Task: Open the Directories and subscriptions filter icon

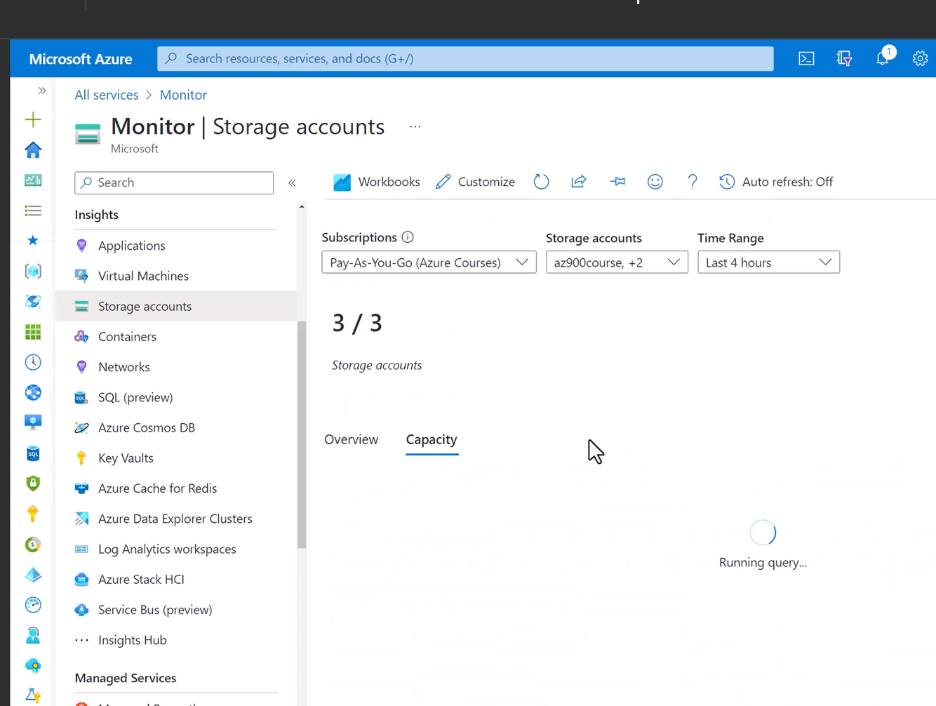Action: click(844, 59)
